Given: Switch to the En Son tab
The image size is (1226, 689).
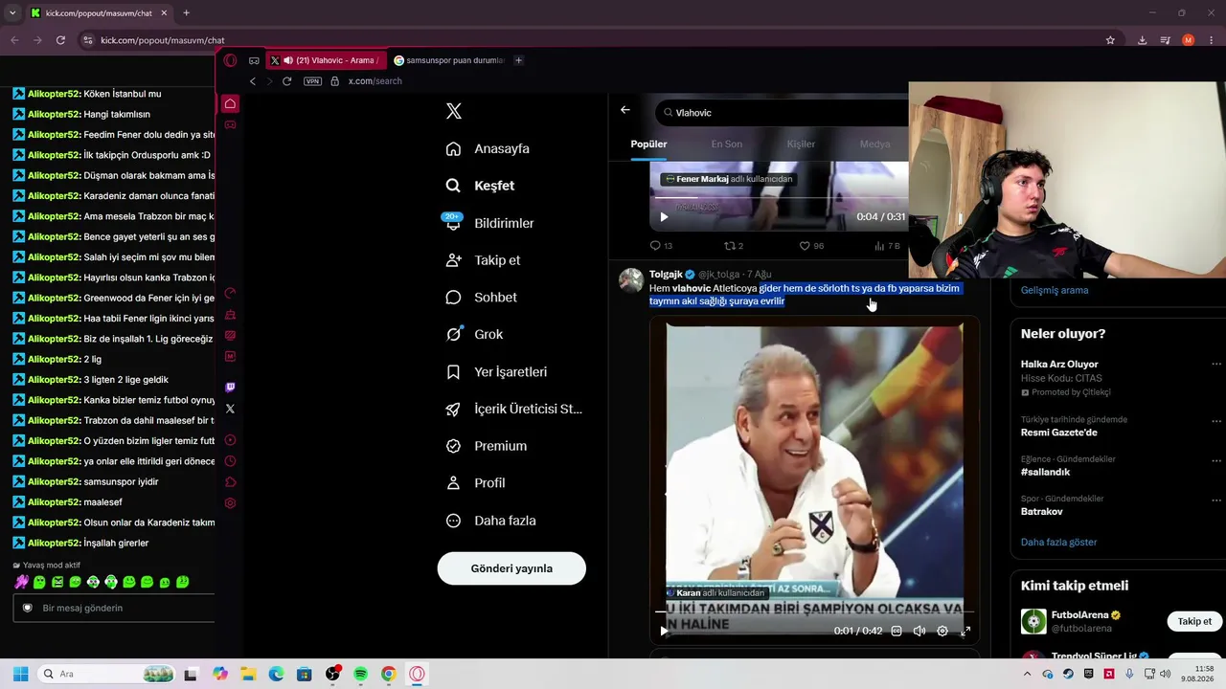Looking at the screenshot, I should (726, 144).
